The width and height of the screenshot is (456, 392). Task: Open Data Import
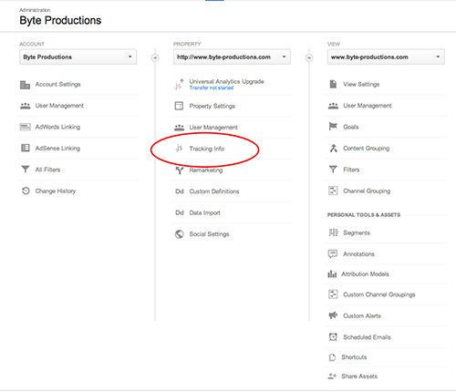click(x=204, y=212)
